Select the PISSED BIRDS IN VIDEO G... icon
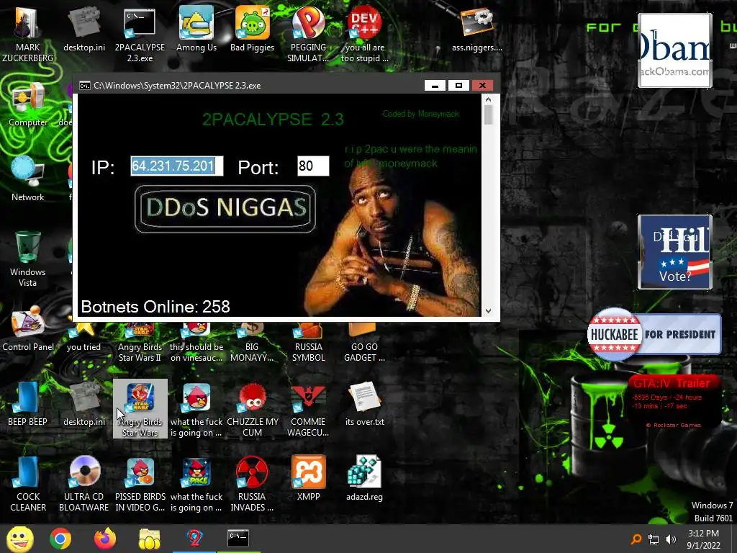This screenshot has height=553, width=737. tap(140, 483)
